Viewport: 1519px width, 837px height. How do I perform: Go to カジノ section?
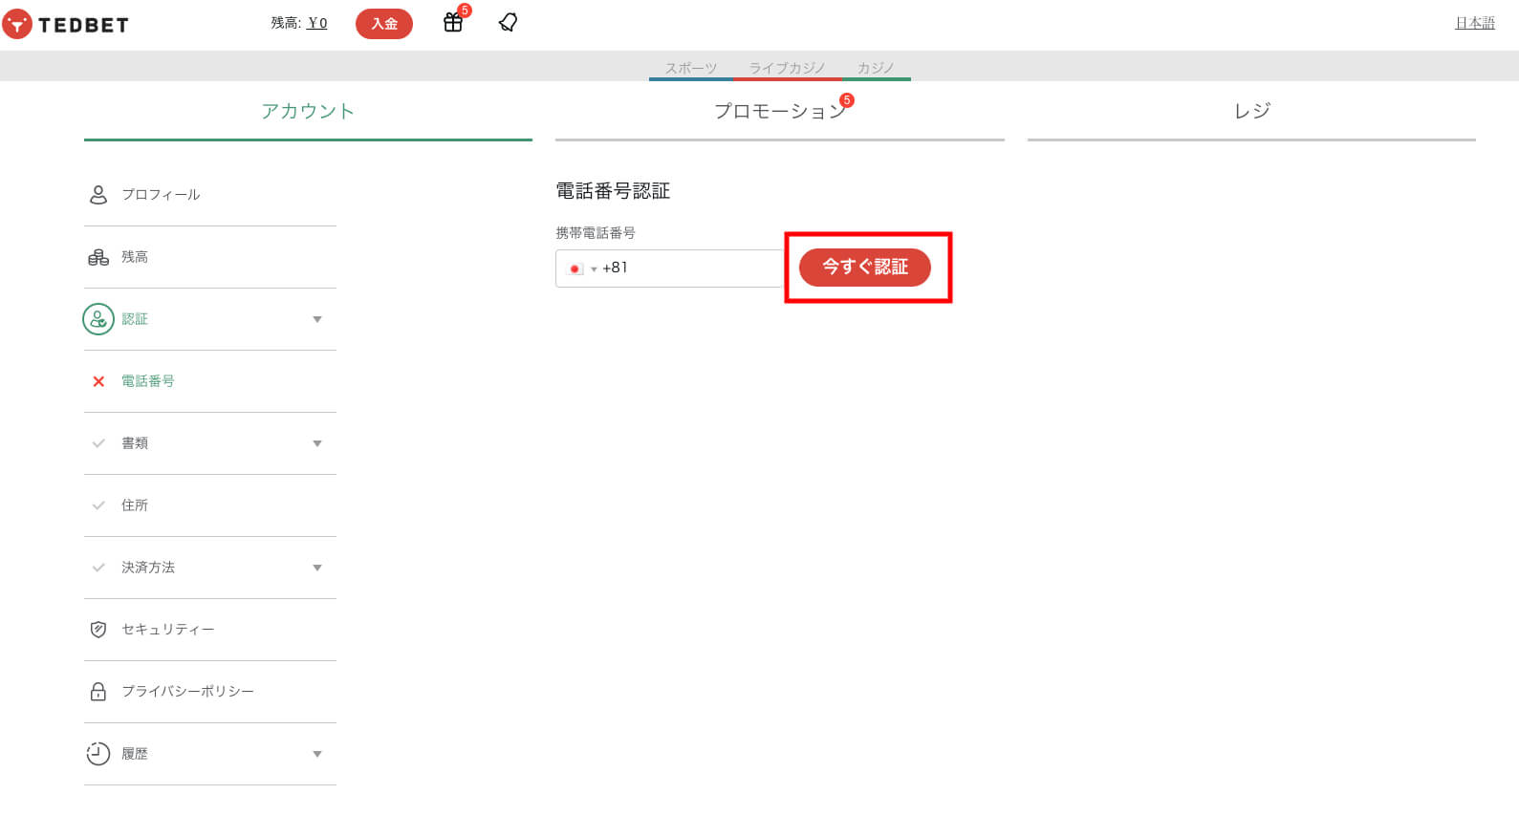[876, 68]
